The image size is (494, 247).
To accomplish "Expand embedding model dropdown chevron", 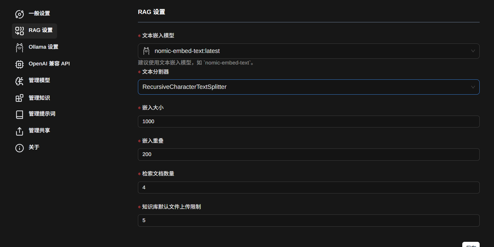I will (x=473, y=51).
